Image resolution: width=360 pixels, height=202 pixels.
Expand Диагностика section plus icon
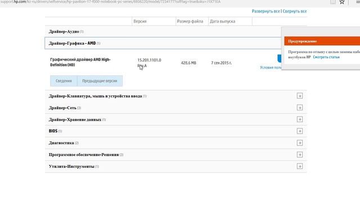tap(300, 143)
